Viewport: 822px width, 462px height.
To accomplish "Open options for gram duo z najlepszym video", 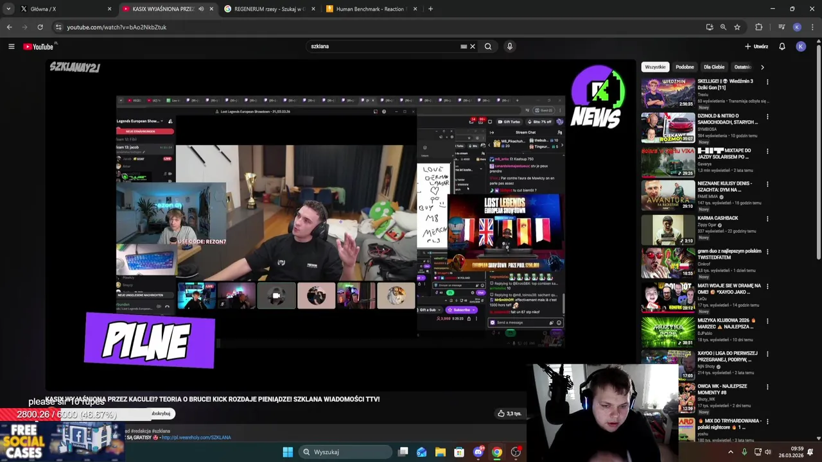I will point(767,252).
